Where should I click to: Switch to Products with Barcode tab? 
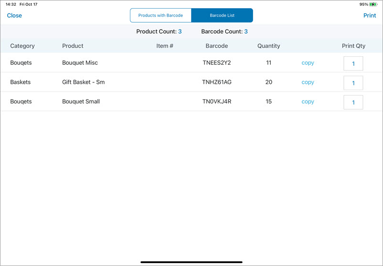(161, 15)
